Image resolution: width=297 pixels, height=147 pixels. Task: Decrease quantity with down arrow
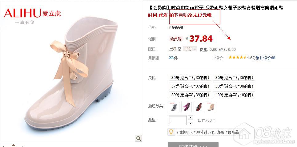(x=191, y=123)
